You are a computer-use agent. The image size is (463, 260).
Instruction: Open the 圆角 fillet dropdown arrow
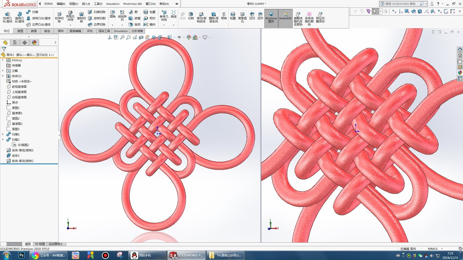[x=112, y=25]
